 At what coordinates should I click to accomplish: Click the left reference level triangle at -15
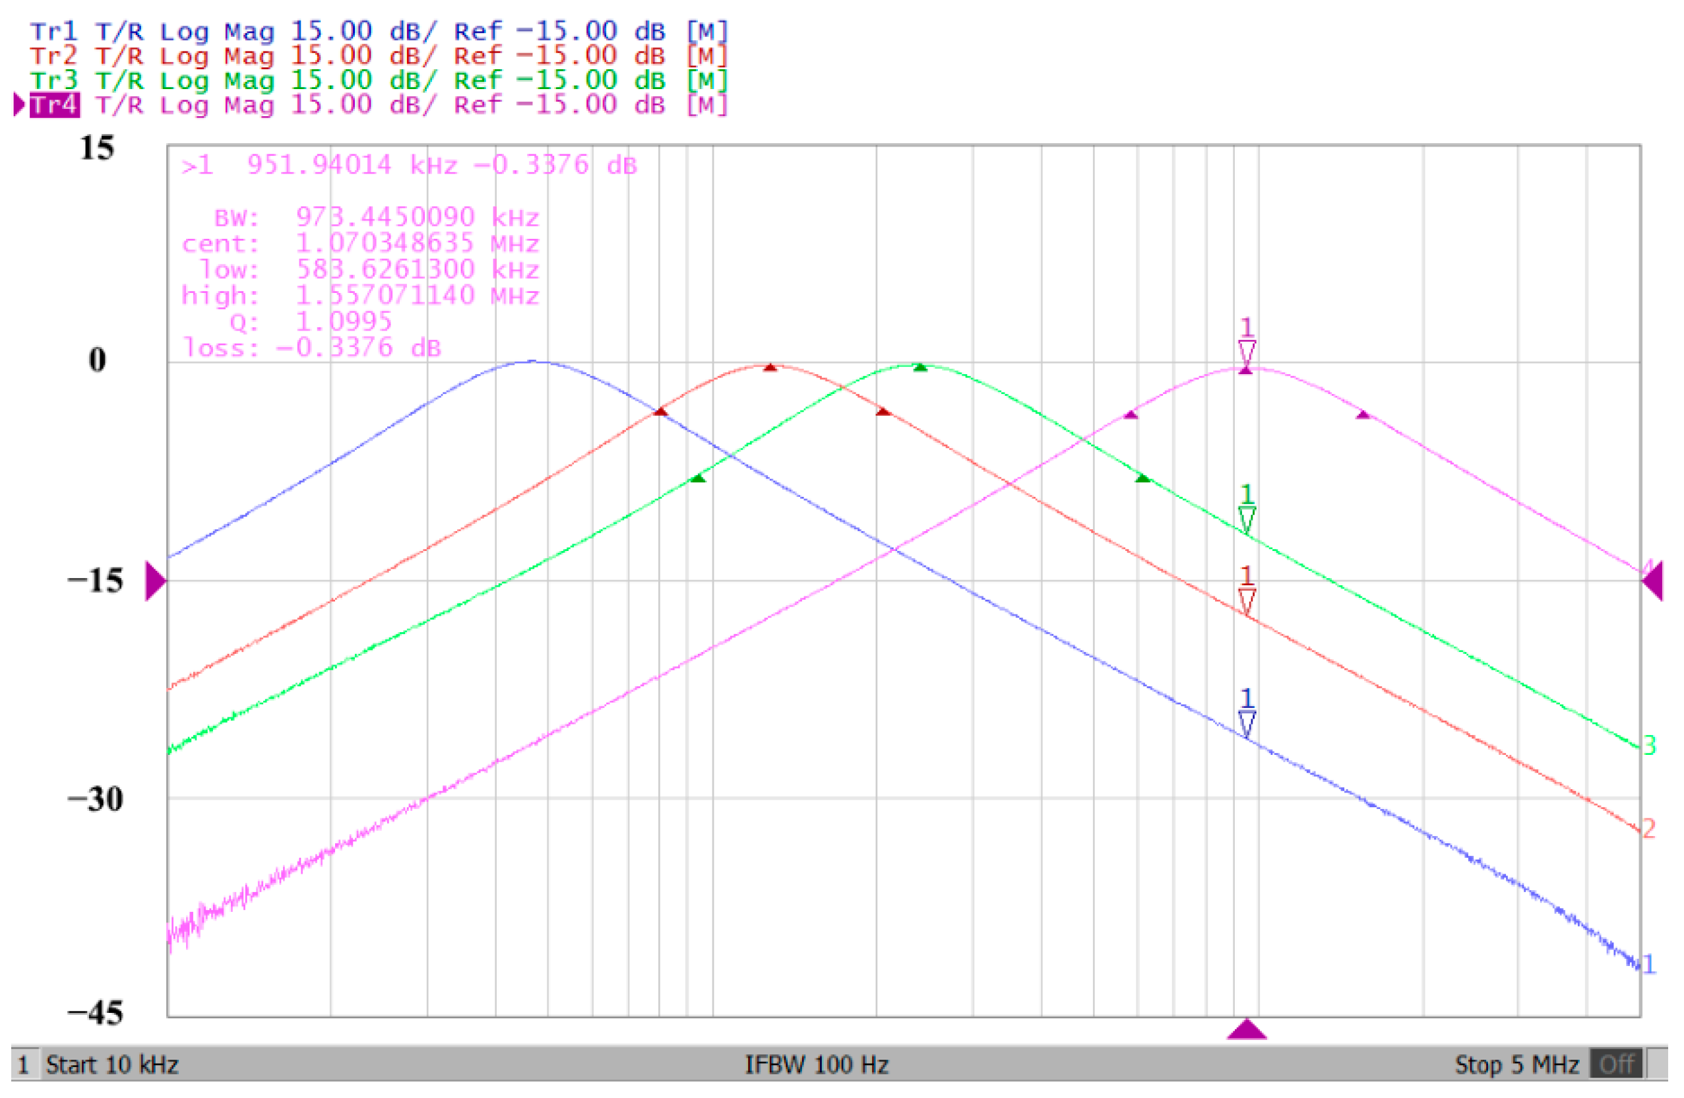155,581
